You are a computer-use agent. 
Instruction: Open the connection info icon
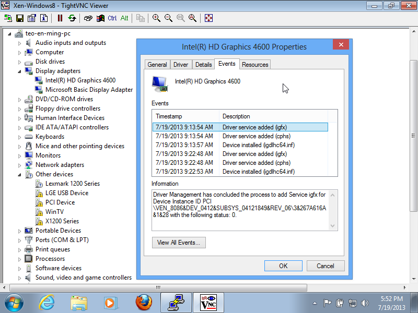[44, 18]
